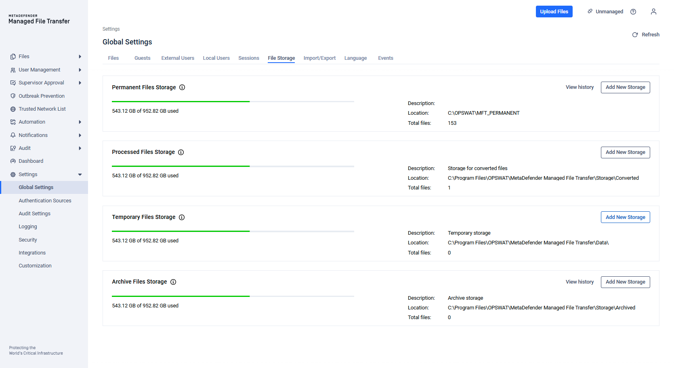Open Dashboard from the sidebar

point(31,161)
